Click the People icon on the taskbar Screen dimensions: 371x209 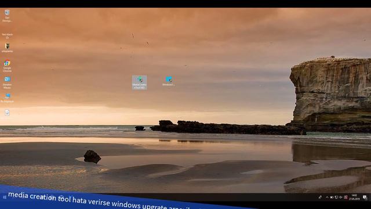click(x=320, y=197)
